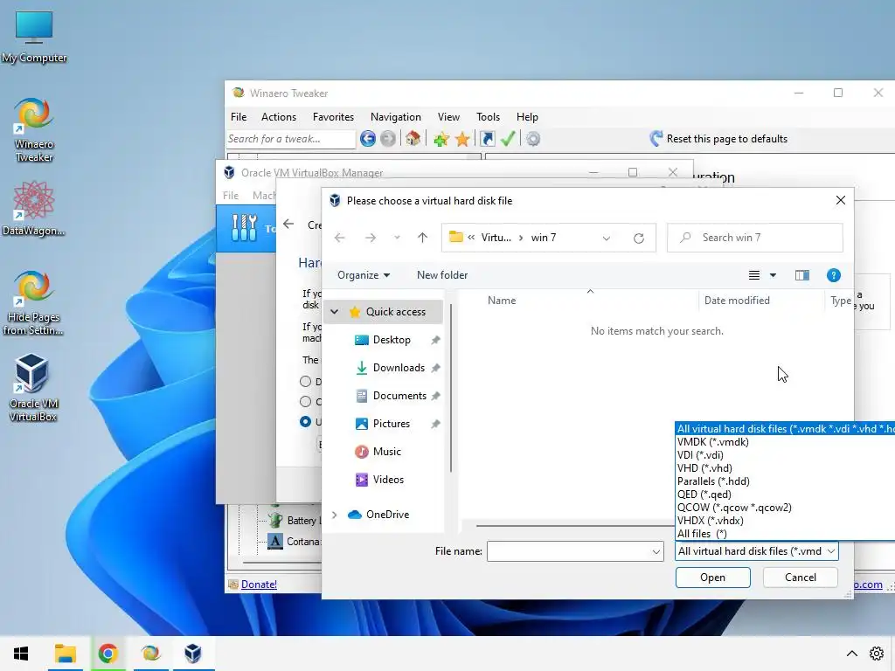Open Start menu on taskbar
The image size is (895, 671).
[x=21, y=654]
